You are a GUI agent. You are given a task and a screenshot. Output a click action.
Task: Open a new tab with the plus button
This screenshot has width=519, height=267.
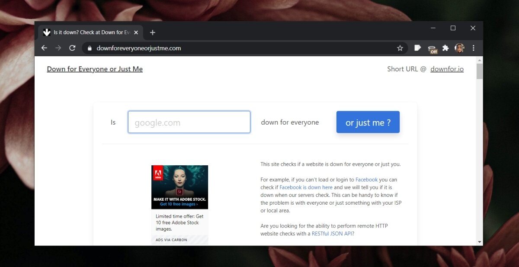[152, 32]
